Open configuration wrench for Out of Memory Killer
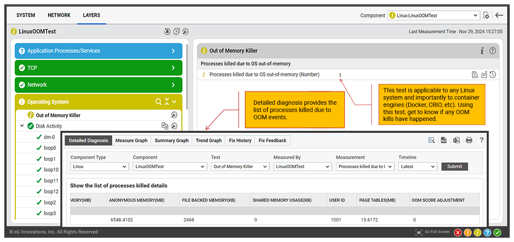 174,115
